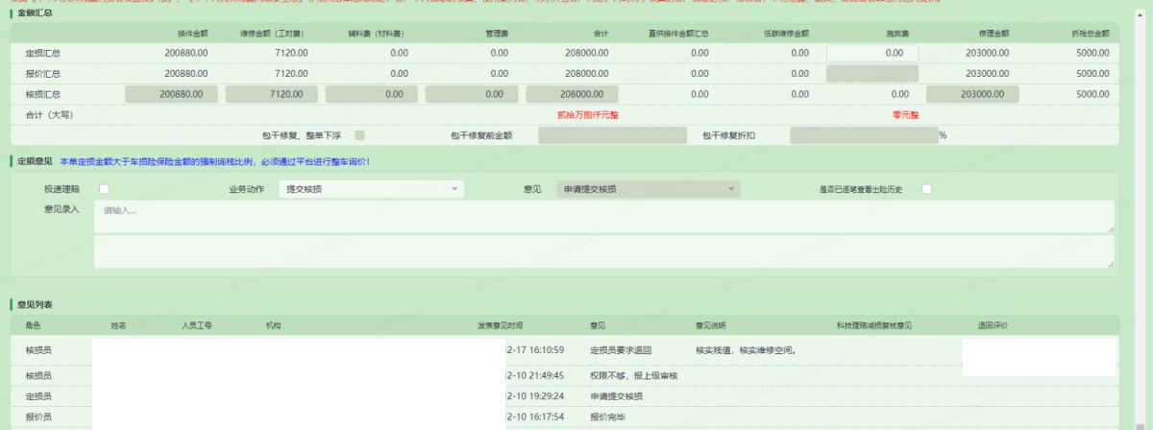Viewport: 1153px width, 430px height.
Task: Focus the second text area below 意见录入
Action: (603, 251)
